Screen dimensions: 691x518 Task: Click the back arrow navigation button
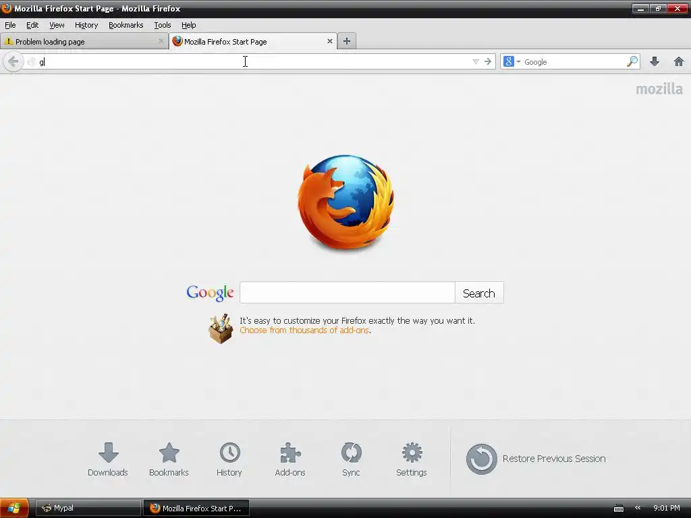click(13, 61)
